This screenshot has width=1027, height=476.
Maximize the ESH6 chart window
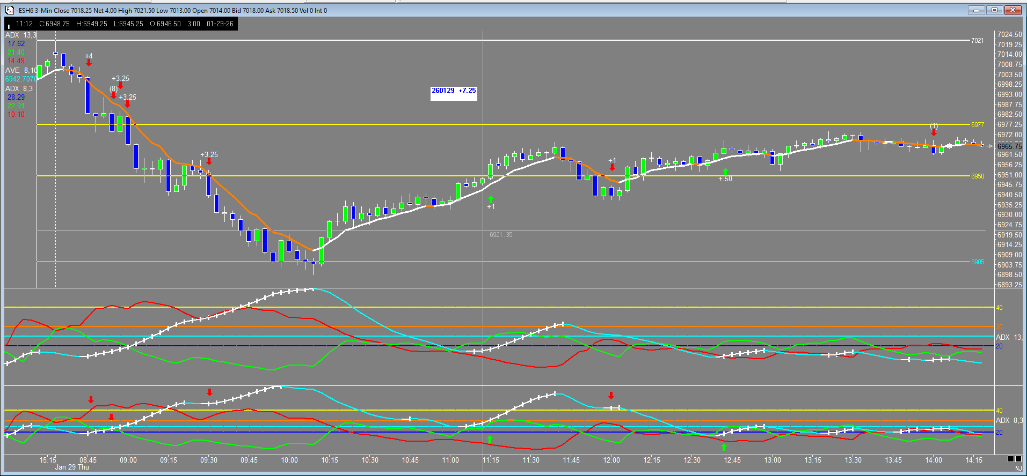(x=995, y=10)
